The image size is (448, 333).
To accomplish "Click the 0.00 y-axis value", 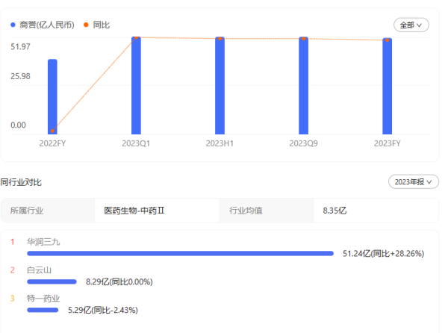I will tap(18, 125).
